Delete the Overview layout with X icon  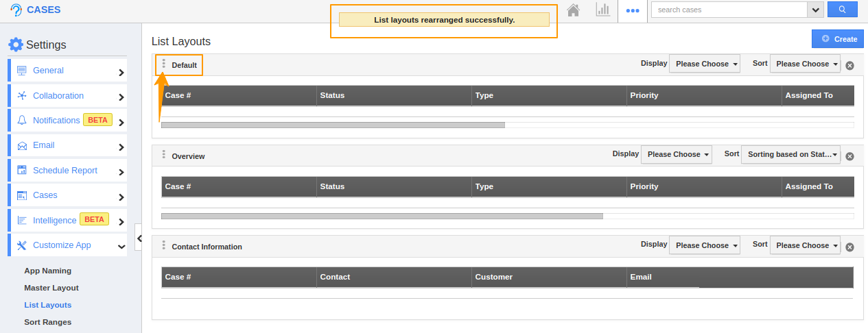[x=849, y=156]
